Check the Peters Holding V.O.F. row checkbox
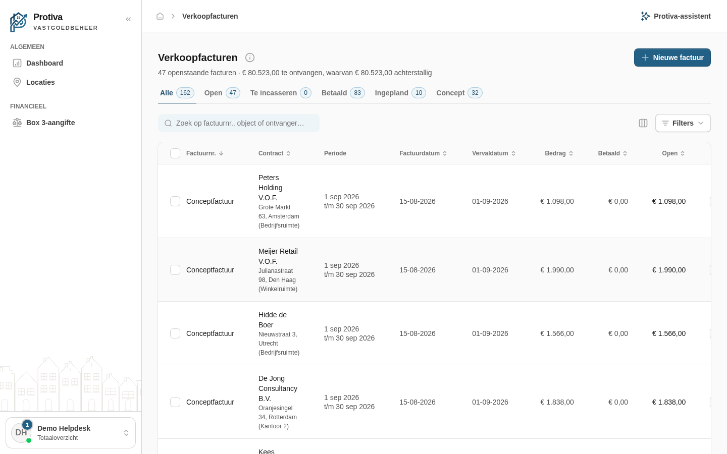This screenshot has width=727, height=454. pos(175,201)
